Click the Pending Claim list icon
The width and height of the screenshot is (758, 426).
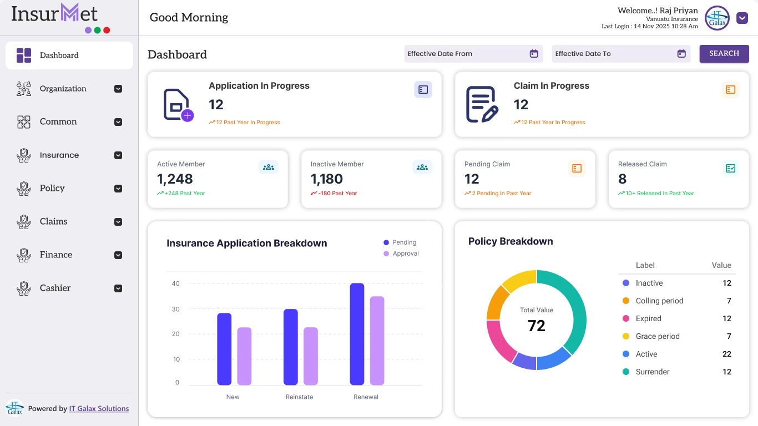[577, 168]
